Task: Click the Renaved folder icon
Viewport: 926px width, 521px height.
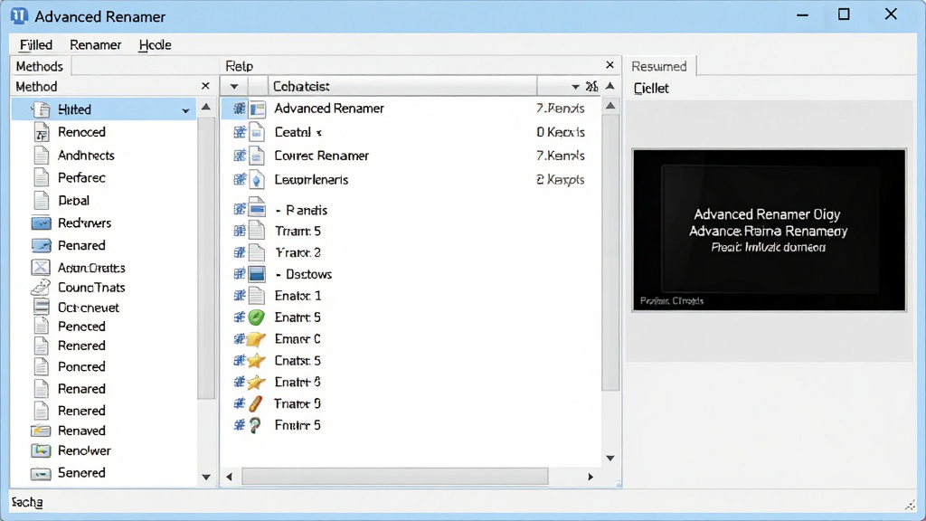Action: click(41, 431)
